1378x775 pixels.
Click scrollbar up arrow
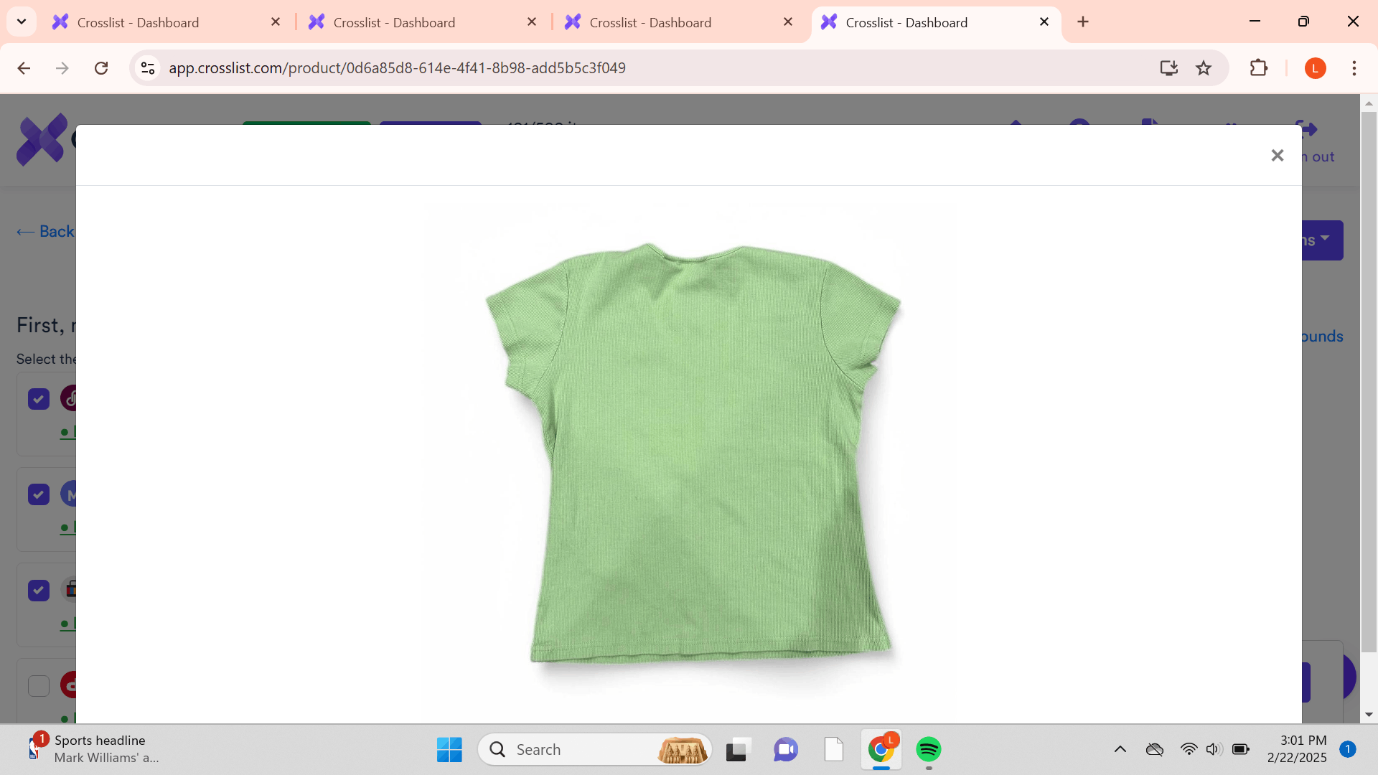(x=1369, y=103)
